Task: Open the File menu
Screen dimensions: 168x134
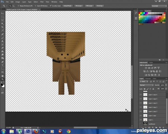Action: [x=7, y=2]
